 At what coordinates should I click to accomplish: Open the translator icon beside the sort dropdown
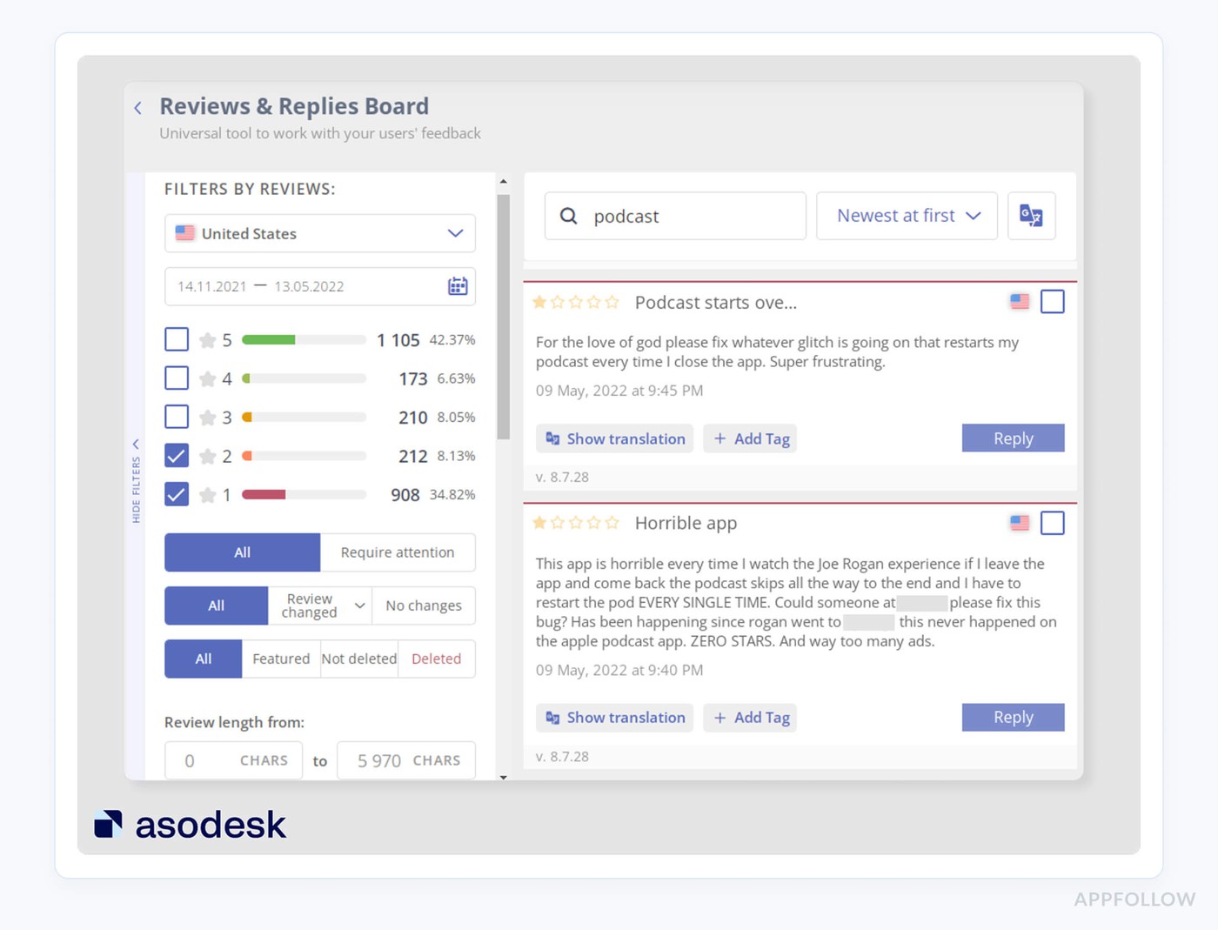[1031, 216]
